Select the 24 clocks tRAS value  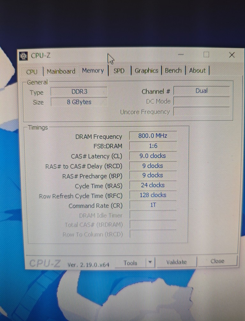pyautogui.click(x=153, y=185)
